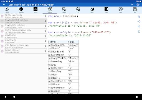This screenshot has width=142, height=100.
Task: Switch to the Swift language tab
Action: 92,10
